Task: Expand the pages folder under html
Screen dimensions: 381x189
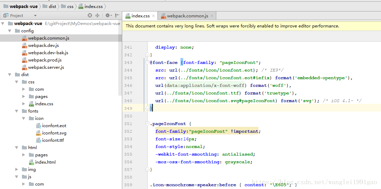Action: click(24, 155)
